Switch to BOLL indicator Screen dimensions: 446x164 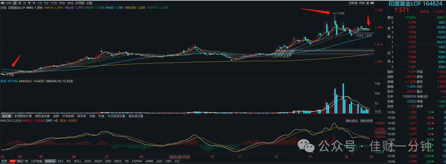pyautogui.click(x=78, y=161)
